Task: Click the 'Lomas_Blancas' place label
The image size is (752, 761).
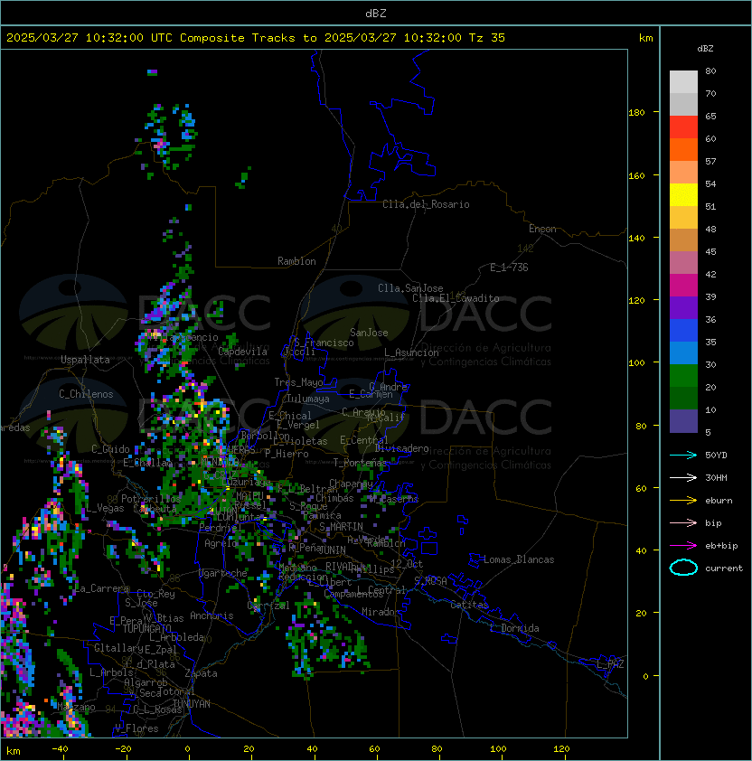Action: click(x=519, y=559)
